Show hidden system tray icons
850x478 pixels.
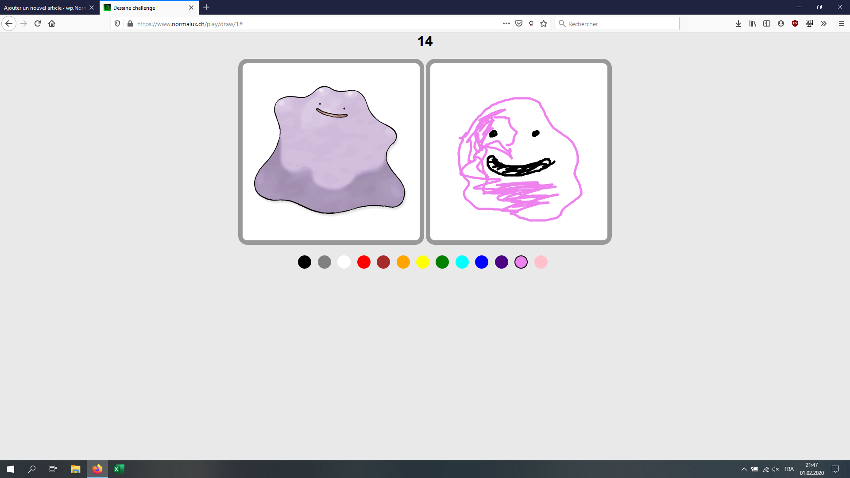point(744,469)
